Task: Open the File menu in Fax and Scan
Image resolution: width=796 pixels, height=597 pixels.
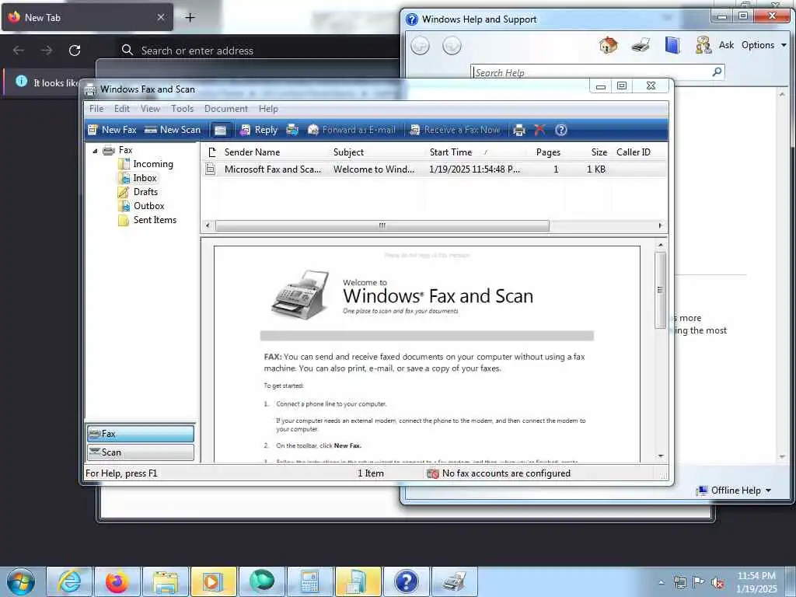Action: 96,109
